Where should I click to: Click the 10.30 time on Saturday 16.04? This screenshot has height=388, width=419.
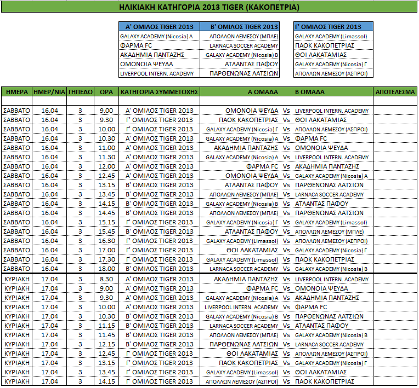[x=106, y=138]
